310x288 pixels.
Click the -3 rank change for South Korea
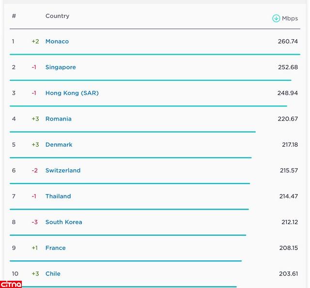[34, 222]
